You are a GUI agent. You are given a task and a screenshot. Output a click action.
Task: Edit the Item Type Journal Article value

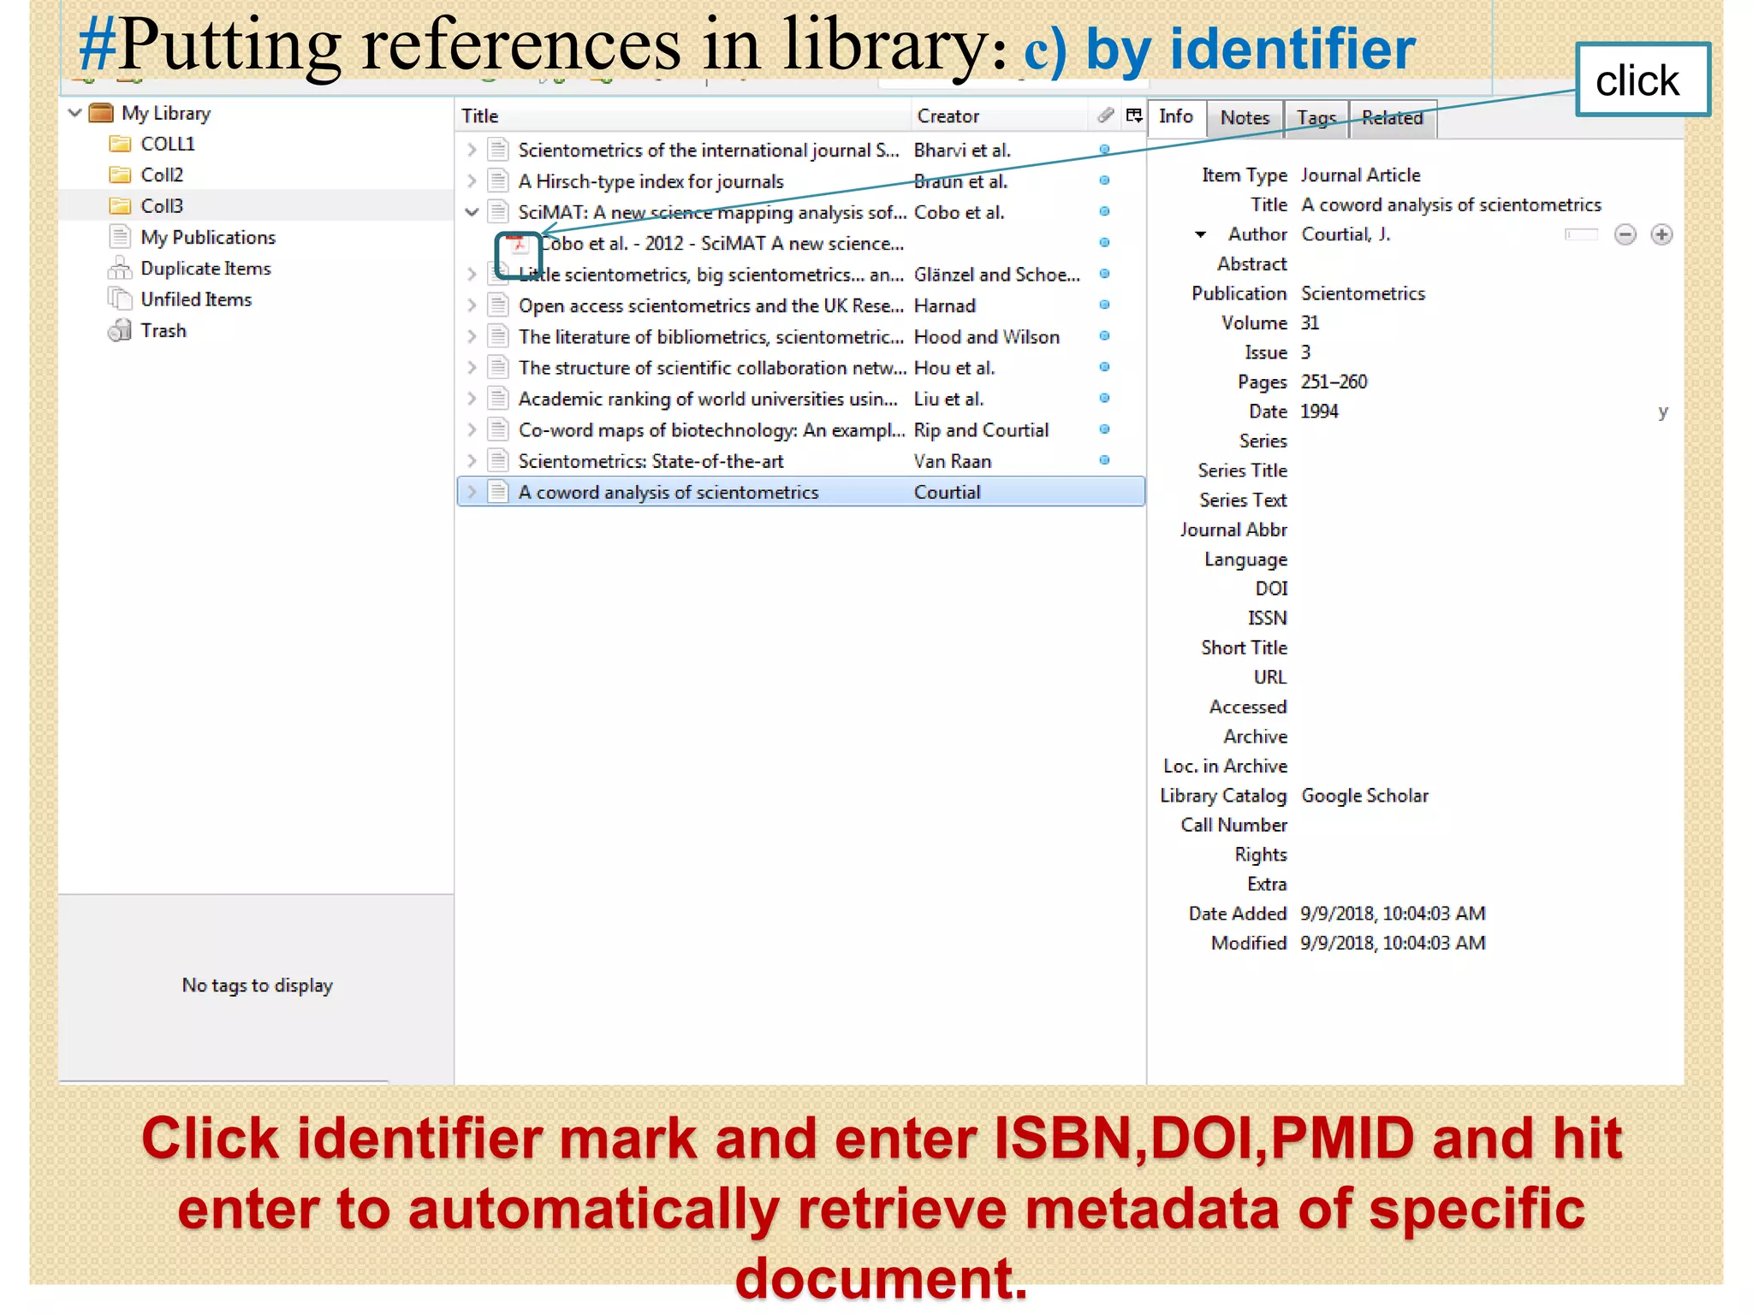click(1361, 175)
